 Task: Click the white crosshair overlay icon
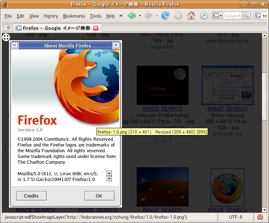[6, 37]
